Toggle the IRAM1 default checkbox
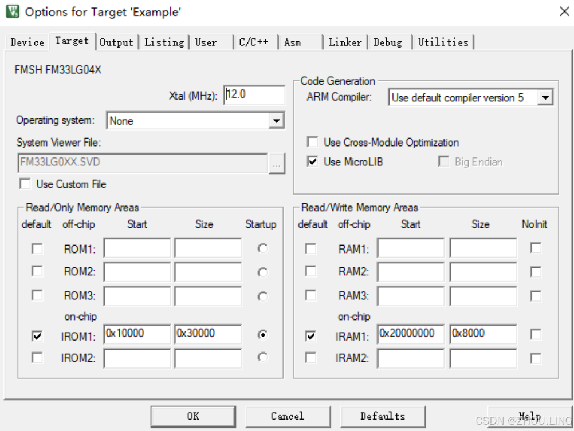Viewport: 574px width, 431px height. pyautogui.click(x=311, y=336)
